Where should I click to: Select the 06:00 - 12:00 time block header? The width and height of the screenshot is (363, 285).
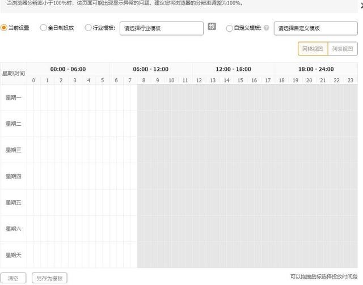(151, 69)
